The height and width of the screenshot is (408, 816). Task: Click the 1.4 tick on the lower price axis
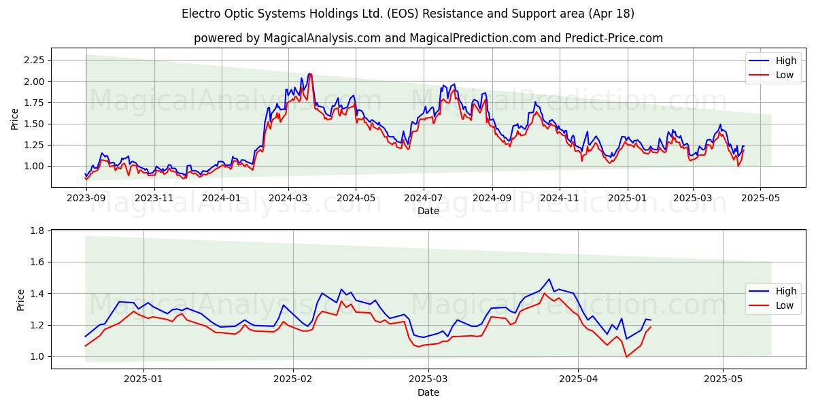pos(37,293)
